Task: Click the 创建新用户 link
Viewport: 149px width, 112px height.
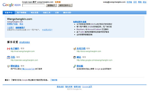Action: pos(20,27)
